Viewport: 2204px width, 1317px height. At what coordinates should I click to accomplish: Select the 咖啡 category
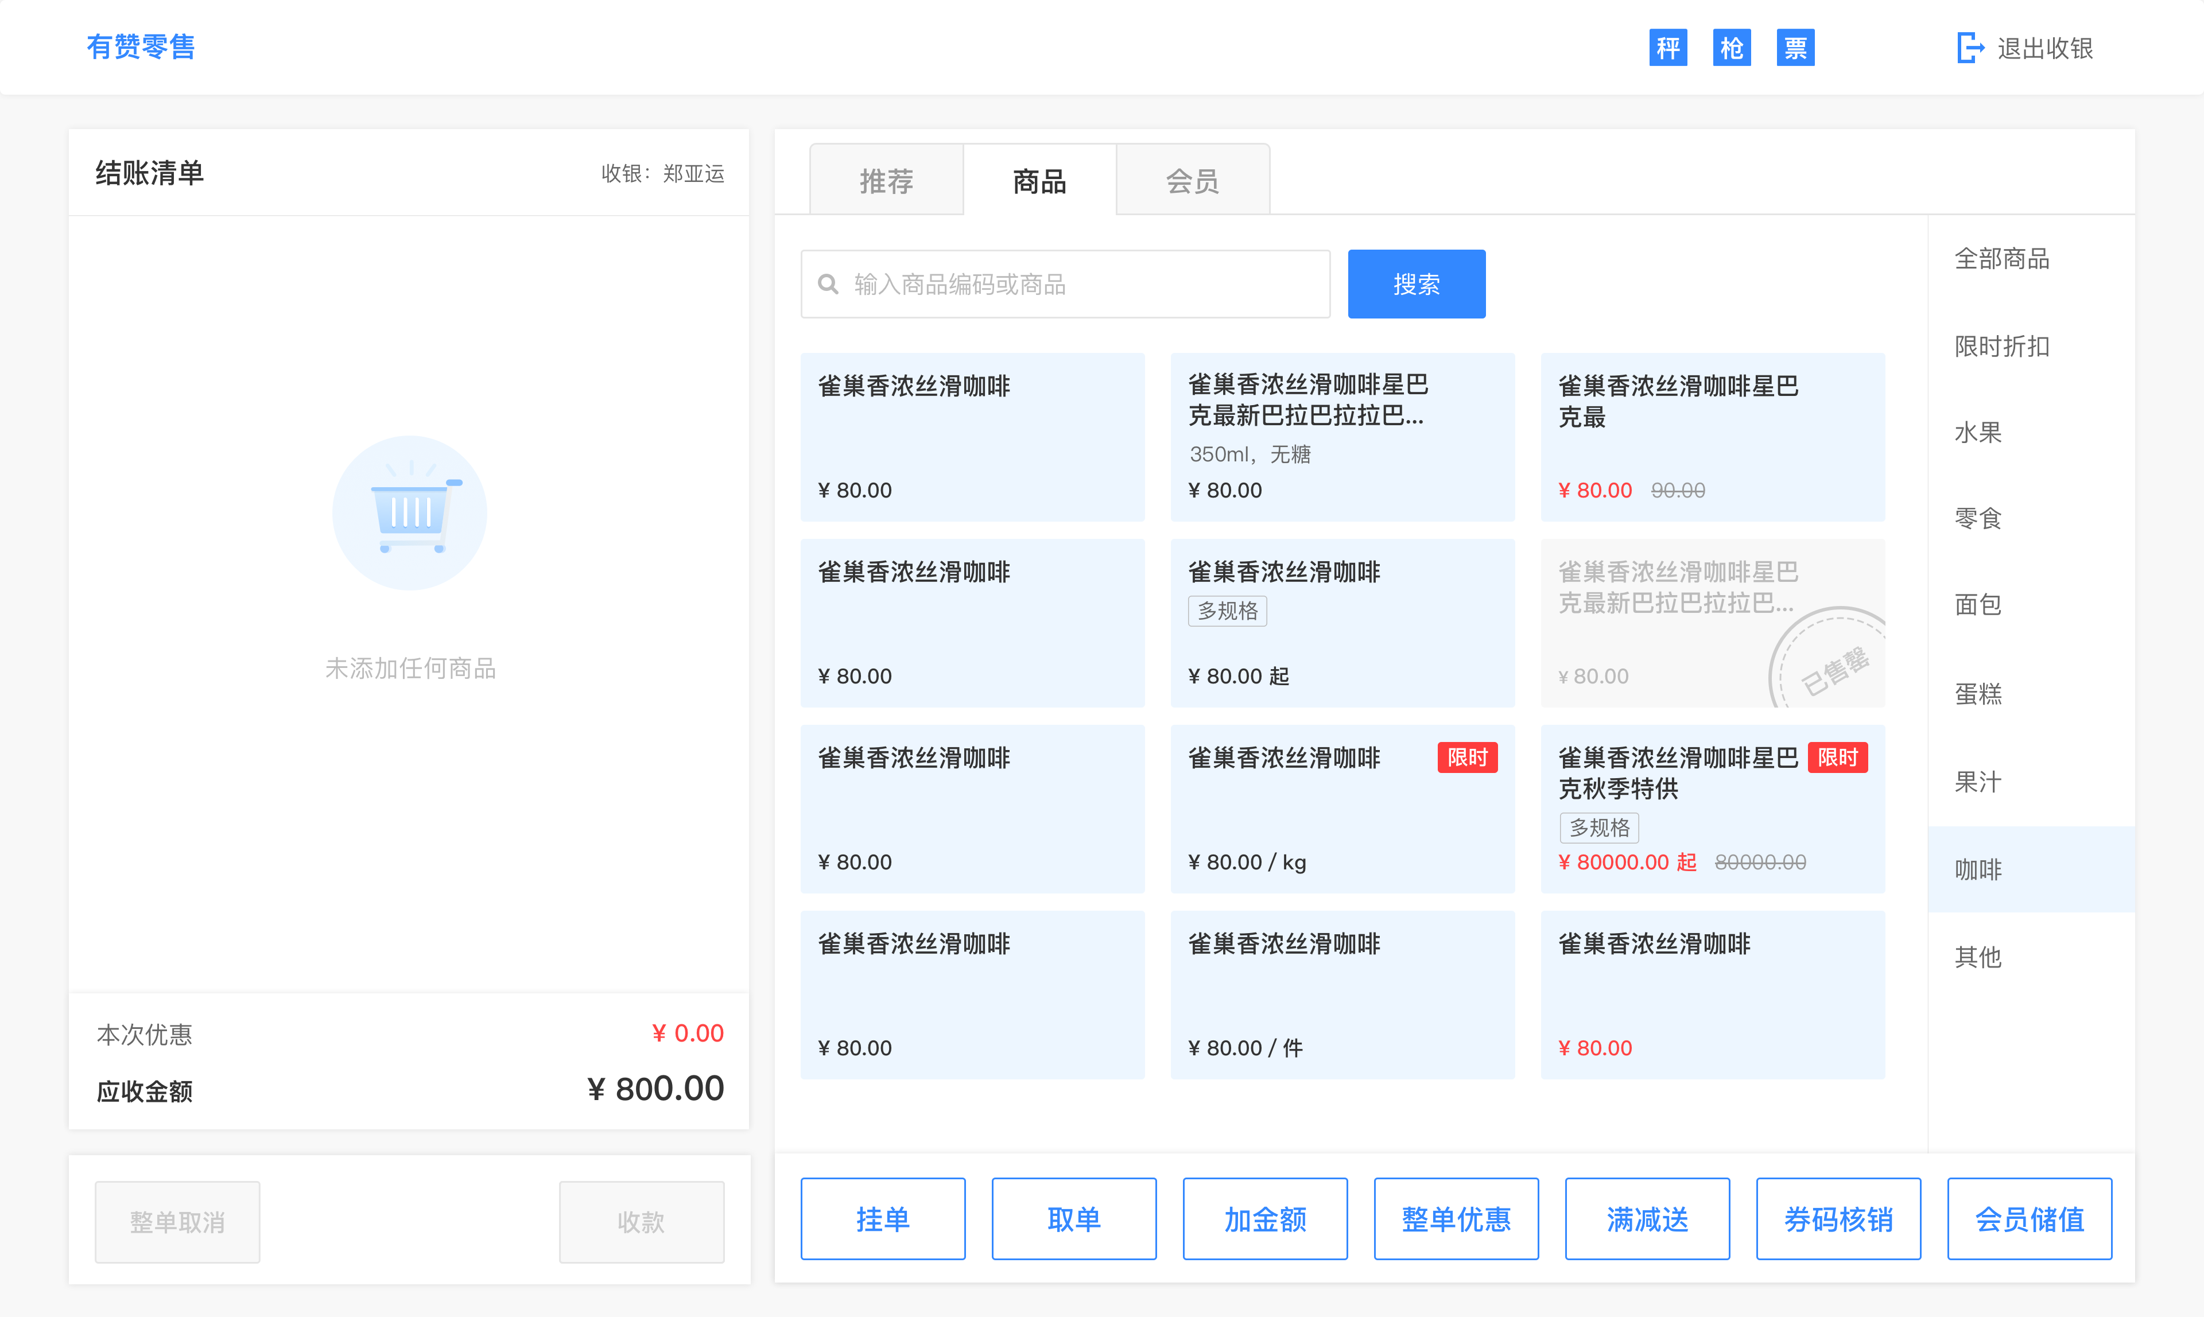point(2031,869)
